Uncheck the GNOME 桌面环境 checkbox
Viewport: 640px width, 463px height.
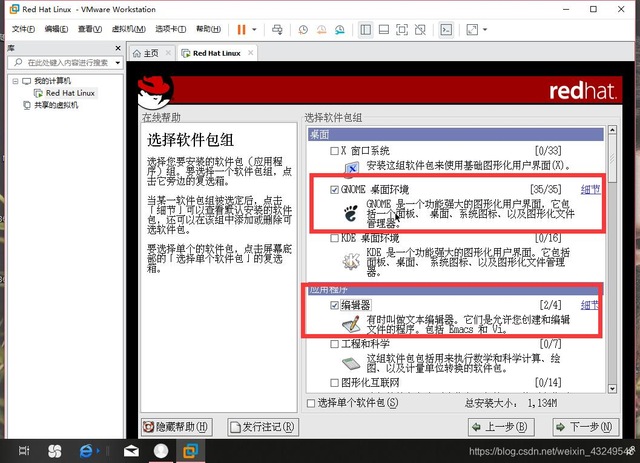(x=334, y=189)
